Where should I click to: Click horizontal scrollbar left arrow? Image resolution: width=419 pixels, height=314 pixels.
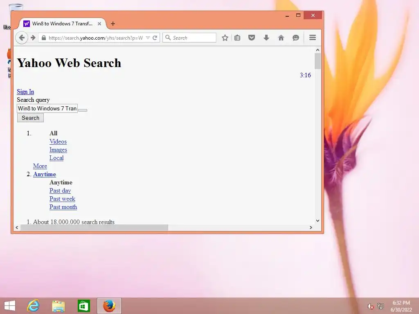click(x=17, y=227)
